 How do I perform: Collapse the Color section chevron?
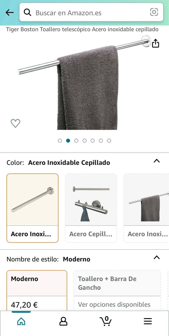coord(157,161)
